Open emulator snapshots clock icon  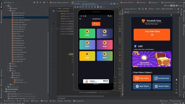coord(101,7)
